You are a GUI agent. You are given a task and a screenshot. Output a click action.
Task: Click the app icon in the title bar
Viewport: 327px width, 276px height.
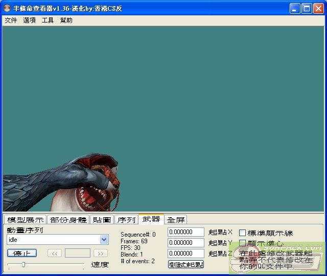7,9
